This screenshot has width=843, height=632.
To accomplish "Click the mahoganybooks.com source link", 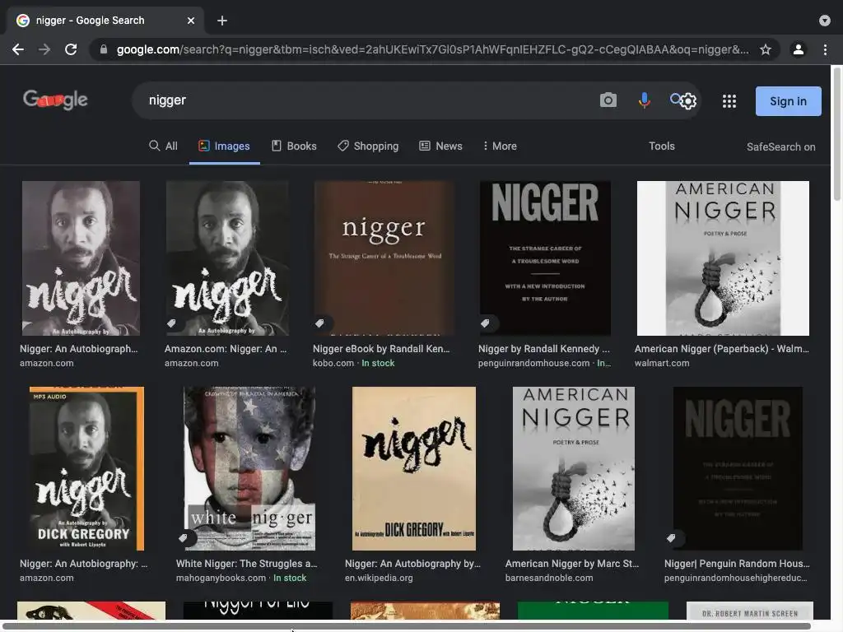I will click(x=221, y=579).
